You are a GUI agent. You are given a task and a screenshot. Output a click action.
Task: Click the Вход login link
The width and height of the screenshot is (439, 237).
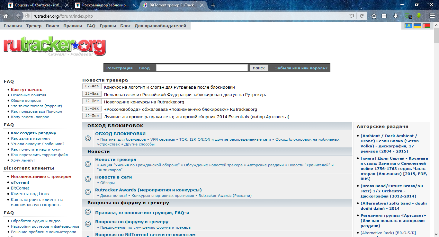(144, 68)
